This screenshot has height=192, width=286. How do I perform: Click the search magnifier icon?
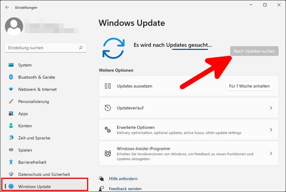[x=81, y=48]
